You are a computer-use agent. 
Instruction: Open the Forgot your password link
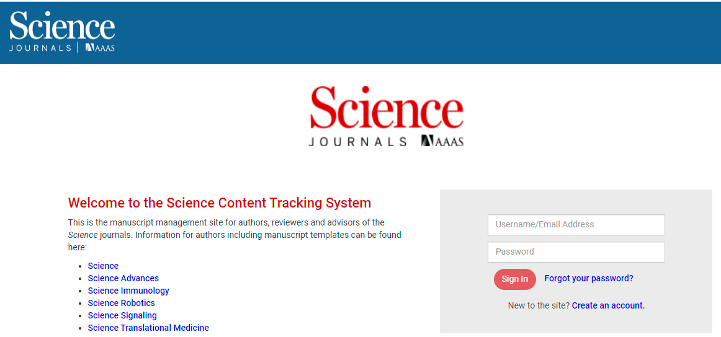point(589,279)
